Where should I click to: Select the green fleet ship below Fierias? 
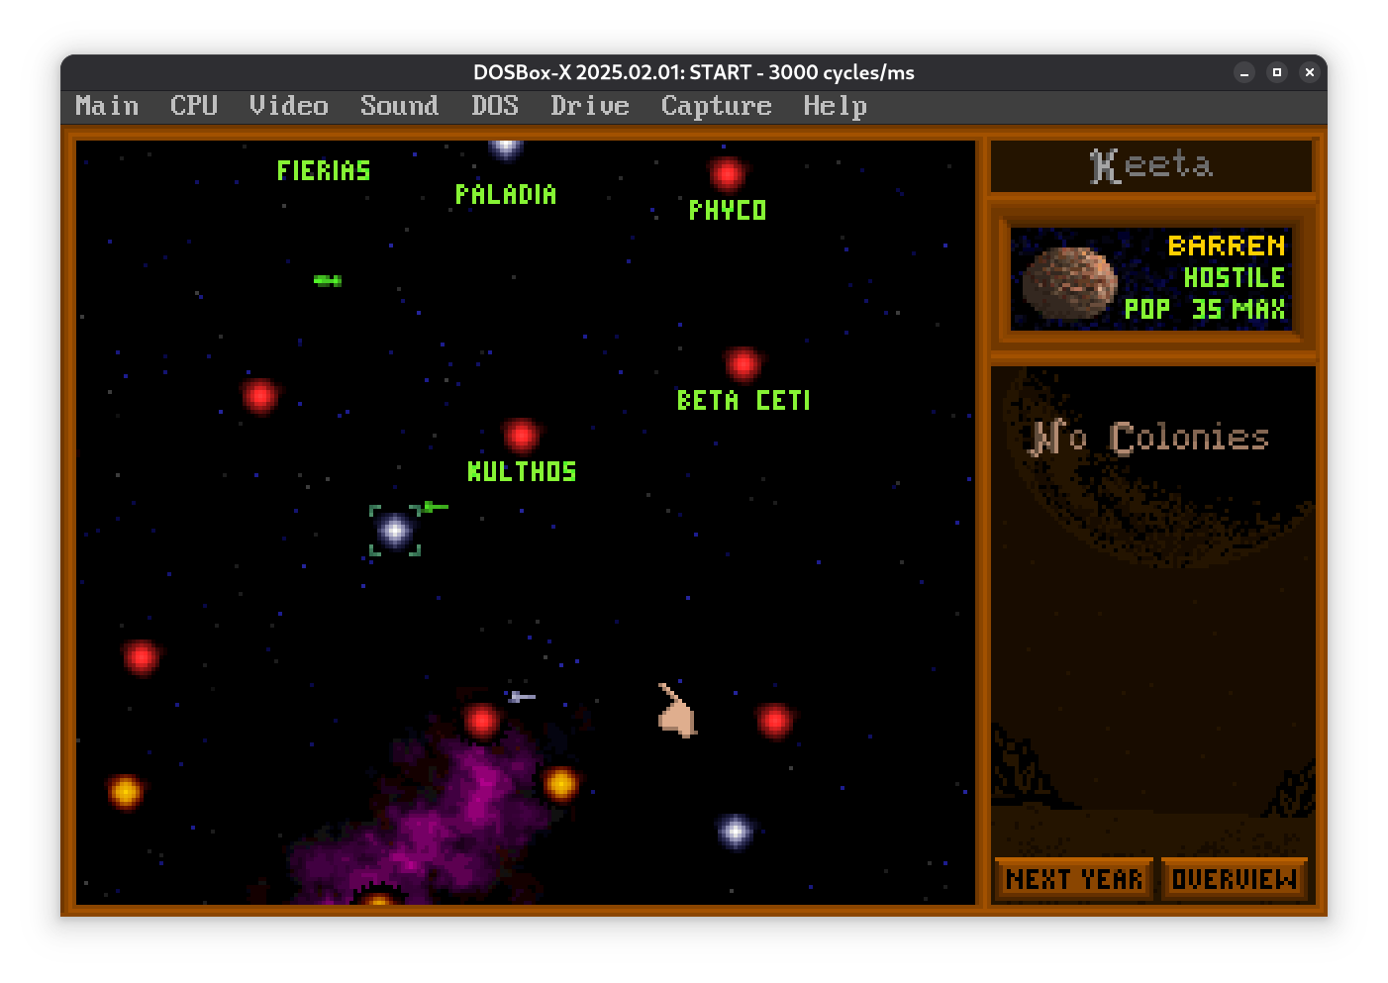pos(328,281)
